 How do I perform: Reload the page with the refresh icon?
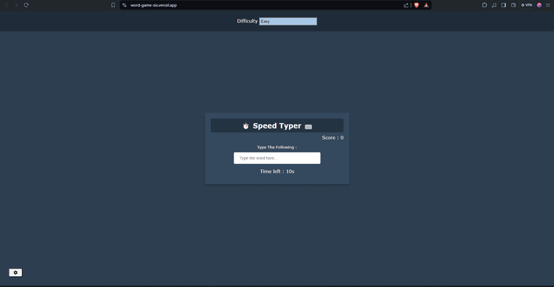pyautogui.click(x=26, y=5)
